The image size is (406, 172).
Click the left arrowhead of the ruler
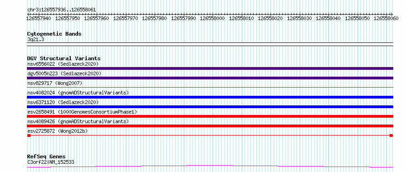click(x=28, y=14)
